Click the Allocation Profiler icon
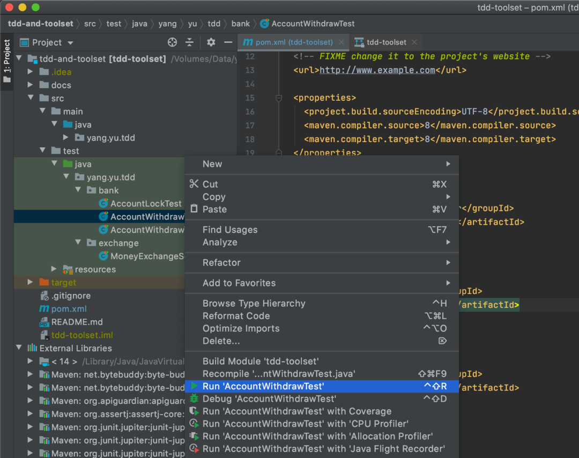The width and height of the screenshot is (579, 458). pos(194,436)
